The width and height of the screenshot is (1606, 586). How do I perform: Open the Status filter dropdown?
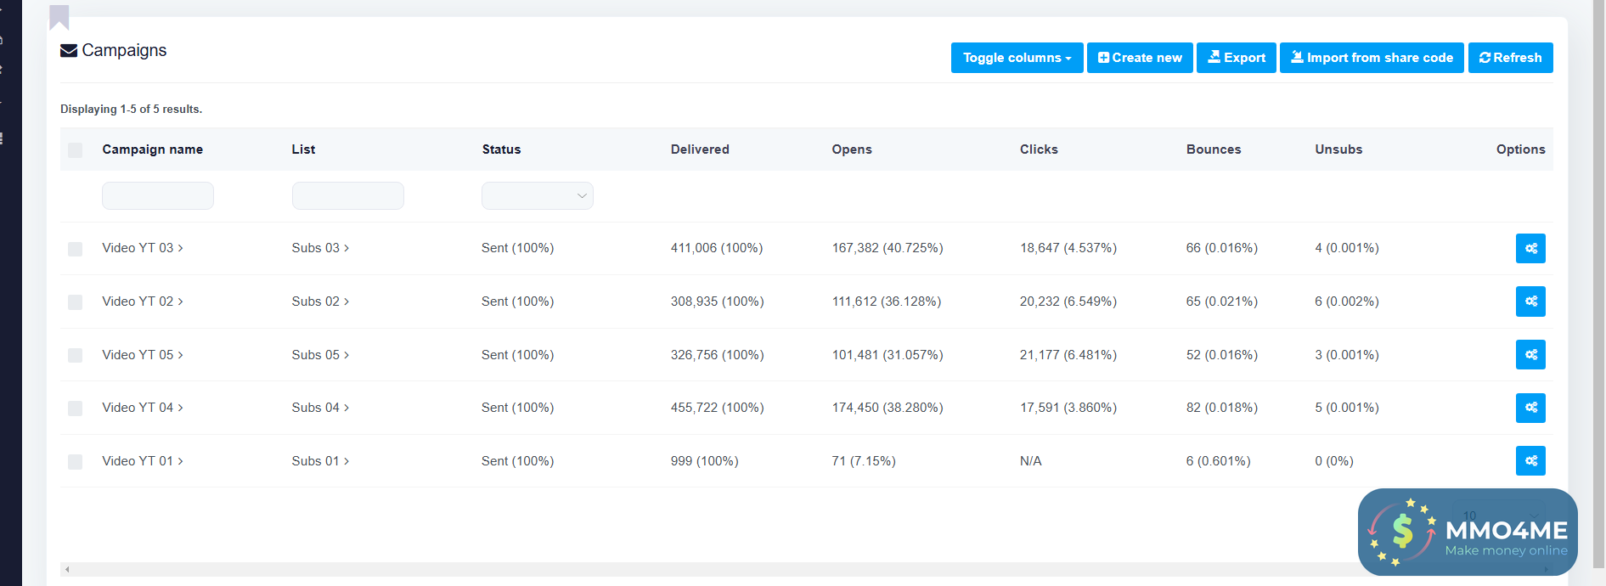coord(538,195)
